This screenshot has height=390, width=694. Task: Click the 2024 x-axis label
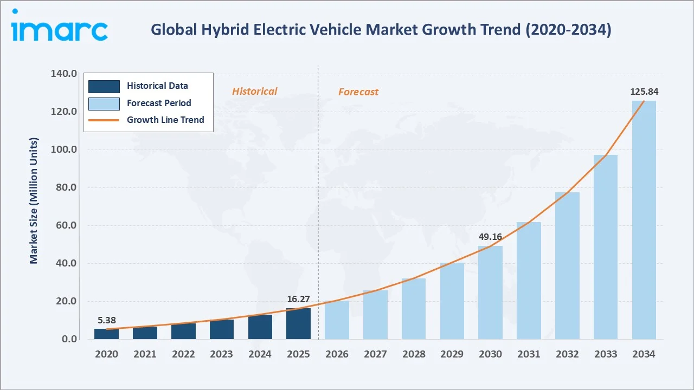click(260, 354)
